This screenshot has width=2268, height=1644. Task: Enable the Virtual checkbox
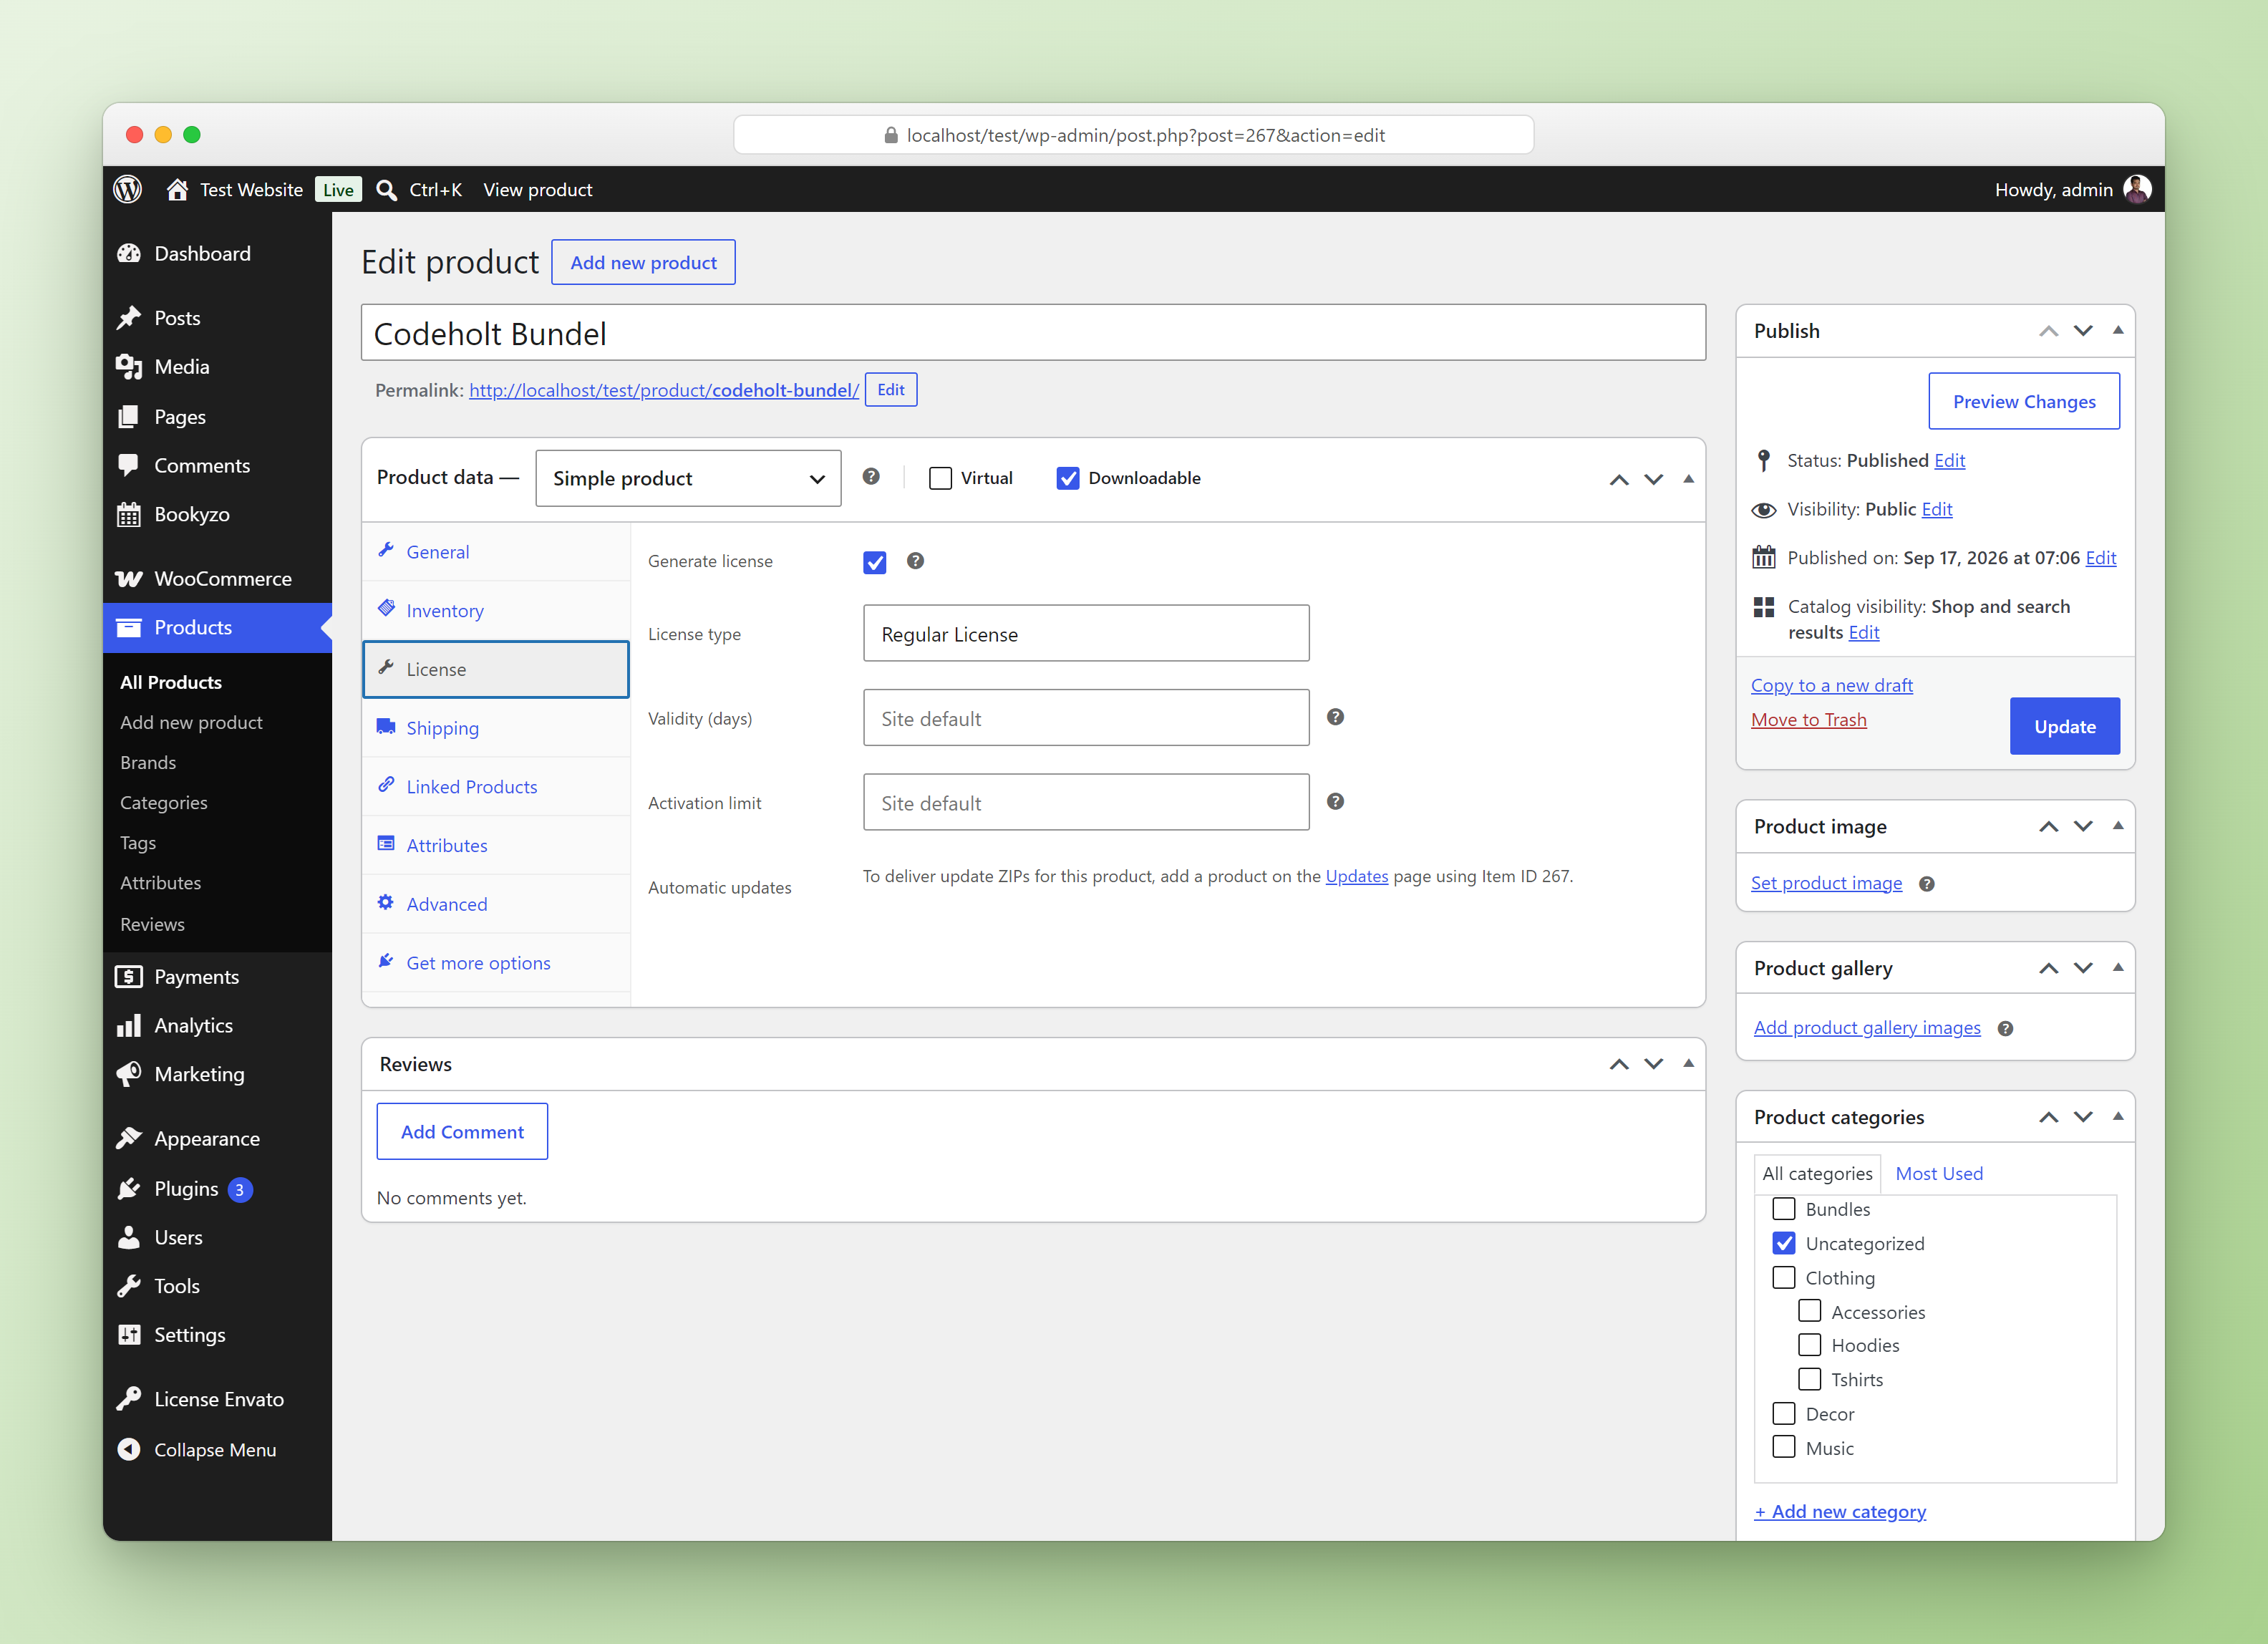point(940,478)
